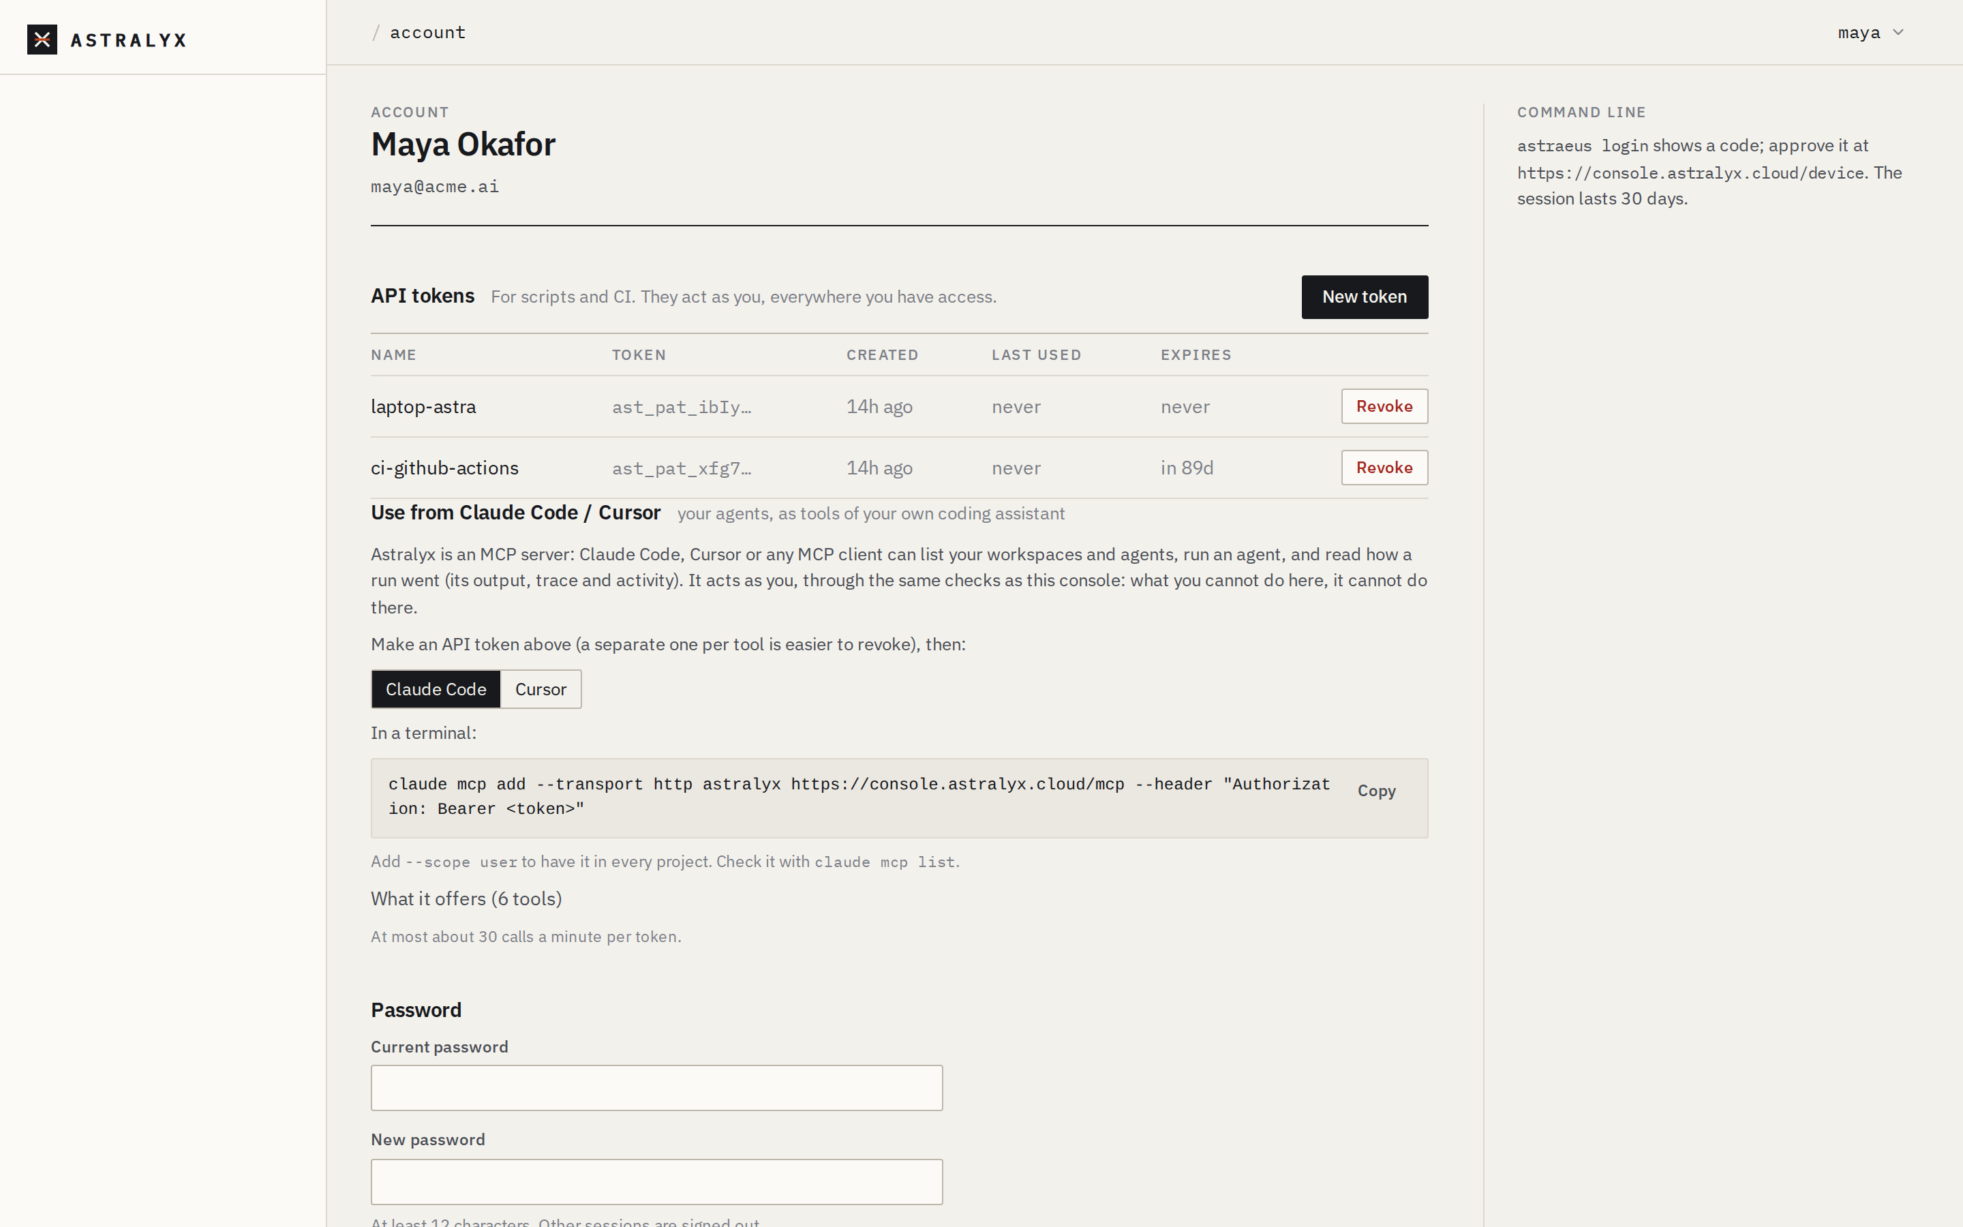1963x1227 pixels.
Task: Click the 'in 89d' expiry cell
Action: (1187, 468)
